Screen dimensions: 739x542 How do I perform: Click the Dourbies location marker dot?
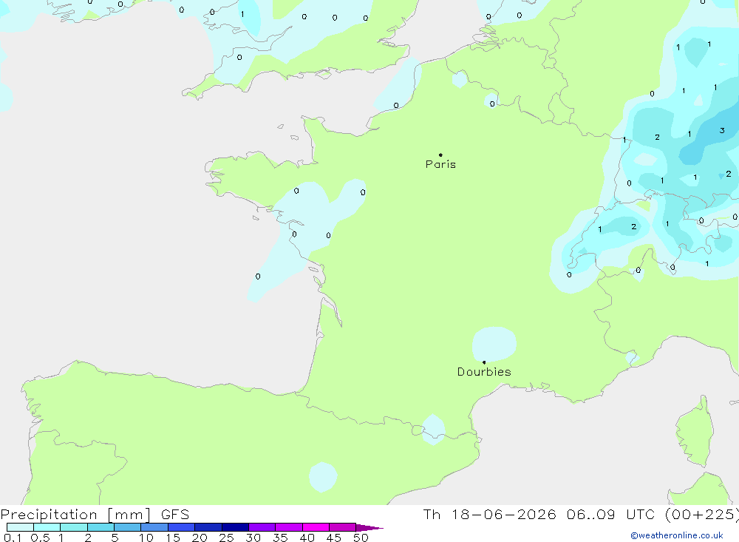click(x=484, y=362)
